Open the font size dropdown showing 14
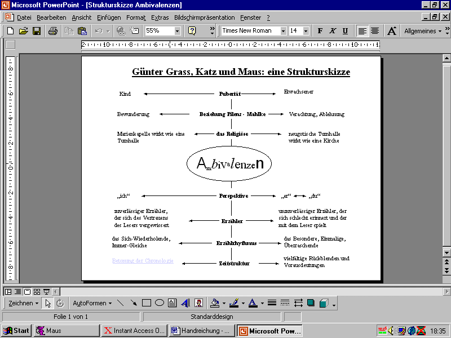 coord(306,31)
